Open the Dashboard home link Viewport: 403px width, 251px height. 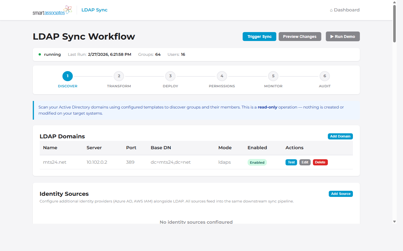pos(345,10)
